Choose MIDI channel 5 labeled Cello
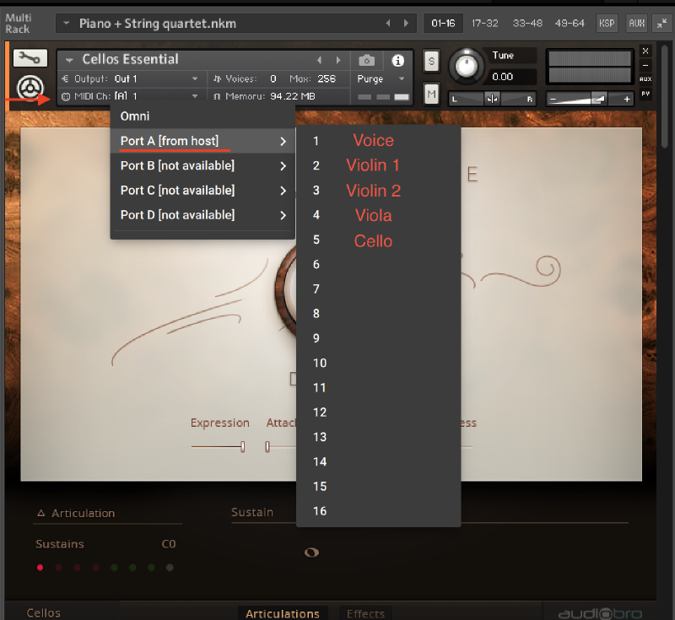 click(x=378, y=240)
